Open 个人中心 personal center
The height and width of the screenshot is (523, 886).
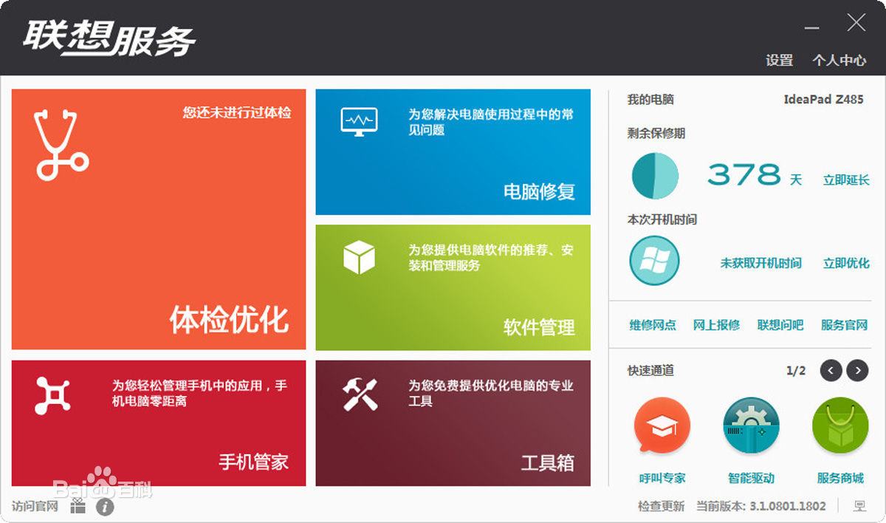point(839,61)
